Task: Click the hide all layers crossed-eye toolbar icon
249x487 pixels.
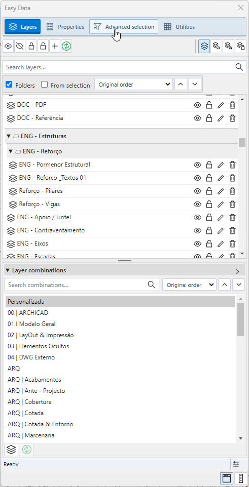Action: pos(20,47)
